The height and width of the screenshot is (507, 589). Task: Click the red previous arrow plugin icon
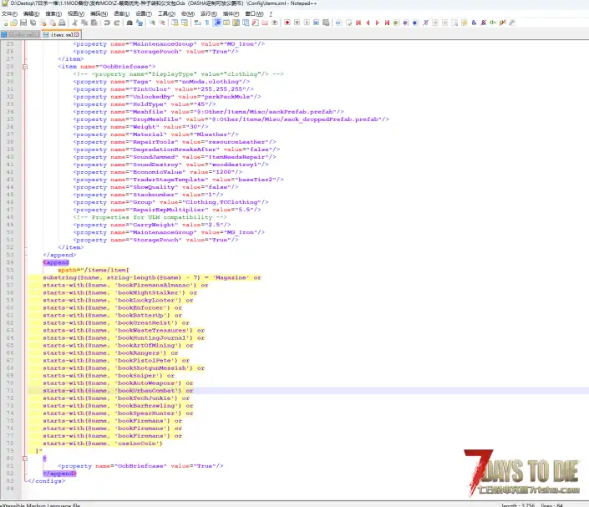click(368, 23)
